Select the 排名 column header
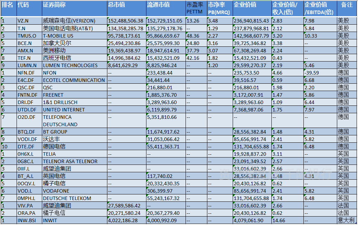Screen dimensions: 358x225 (x=9, y=8)
